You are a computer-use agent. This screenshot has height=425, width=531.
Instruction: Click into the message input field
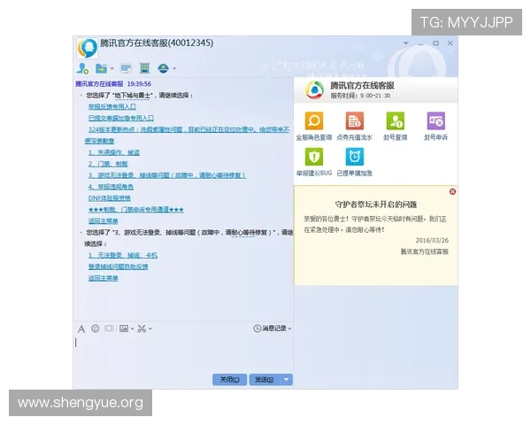[183, 354]
